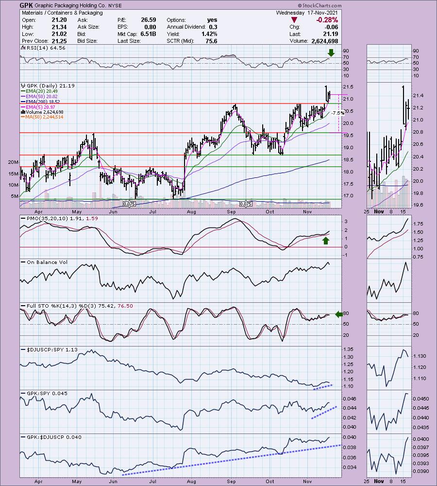Screen dimensions: 437x486
Task: Click the EPS value 0.80
Action: (x=150, y=27)
